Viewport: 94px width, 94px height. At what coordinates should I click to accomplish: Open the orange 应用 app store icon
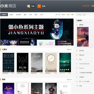(39, 6)
